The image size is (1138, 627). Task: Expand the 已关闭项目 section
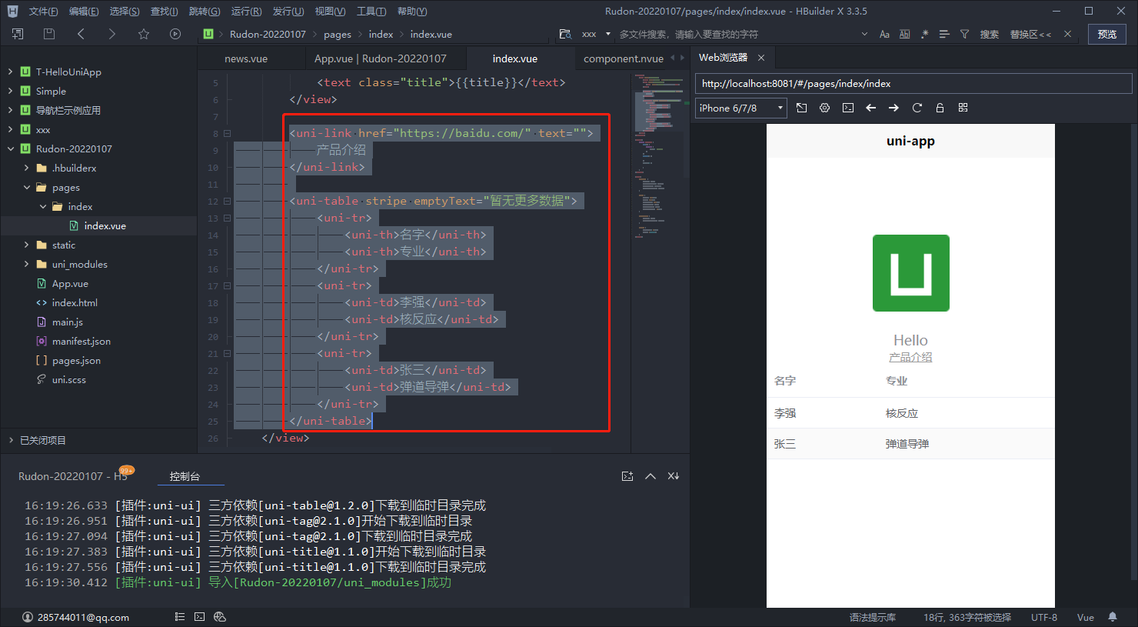click(11, 440)
